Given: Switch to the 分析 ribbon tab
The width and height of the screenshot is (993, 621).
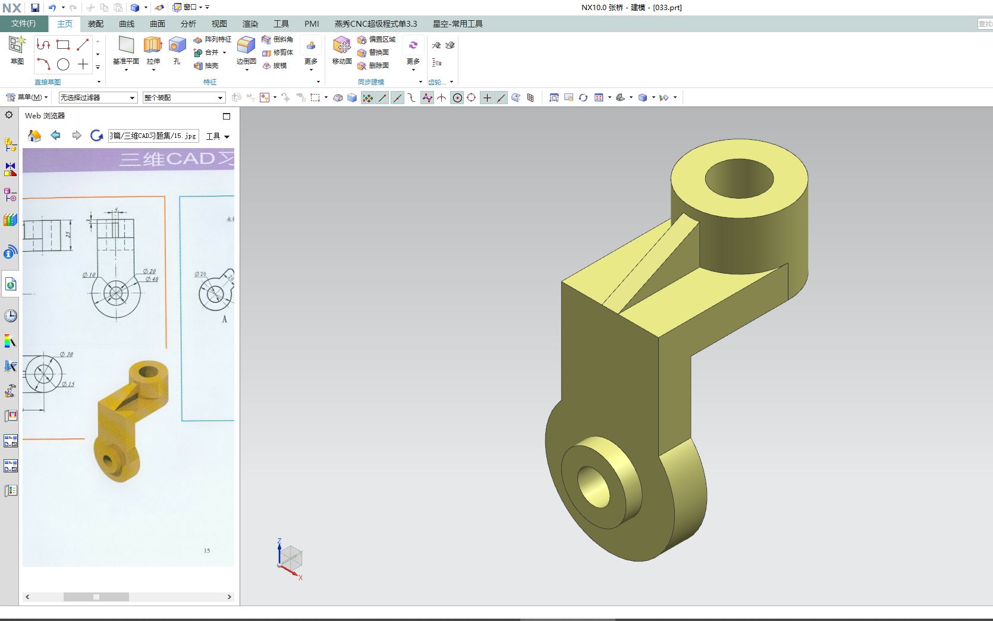Looking at the screenshot, I should click(188, 24).
